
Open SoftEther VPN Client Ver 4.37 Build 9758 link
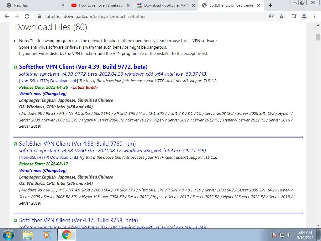pos(78,220)
